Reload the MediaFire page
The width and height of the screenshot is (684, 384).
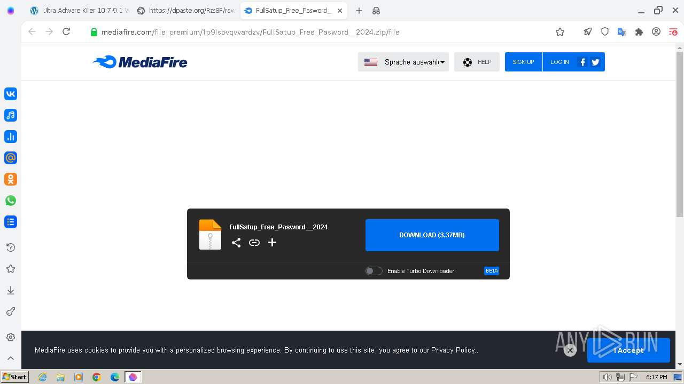(66, 32)
